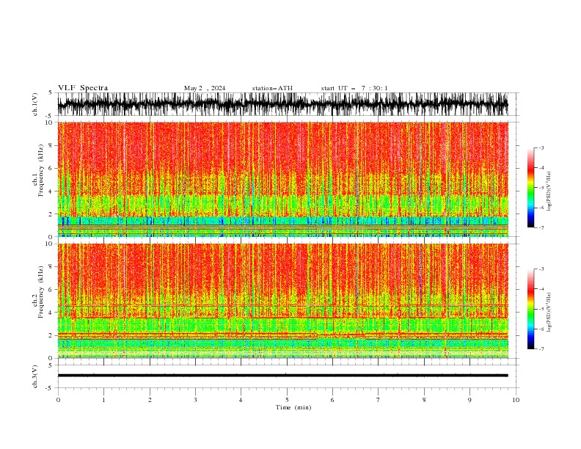This screenshot has width=581, height=449.
Task: Click inside the ch.2 frequency spectrogram
Action: 282,301
